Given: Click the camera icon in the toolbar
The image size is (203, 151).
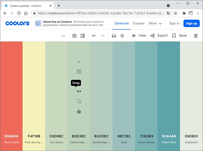Looking at the screenshot, I should 74,36.
